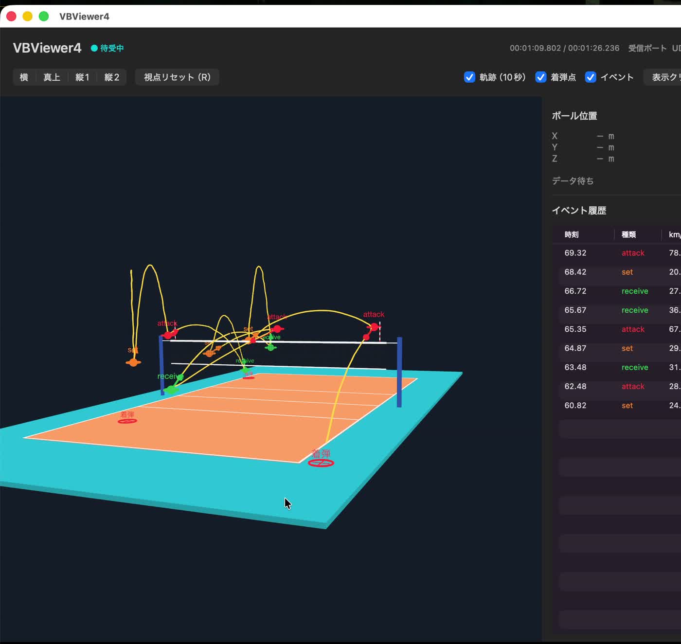
Task: Click the X coordinate row in ボール位置
Action: point(583,136)
